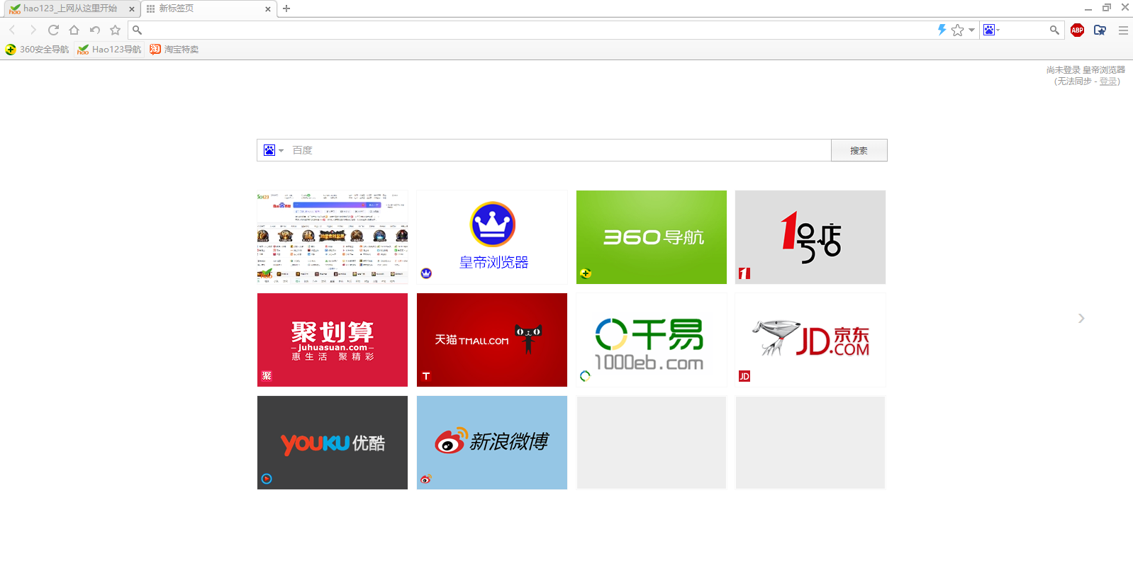The image size is (1133, 568).
Task: Open the YOUKU 优酷 tile
Action: (333, 443)
